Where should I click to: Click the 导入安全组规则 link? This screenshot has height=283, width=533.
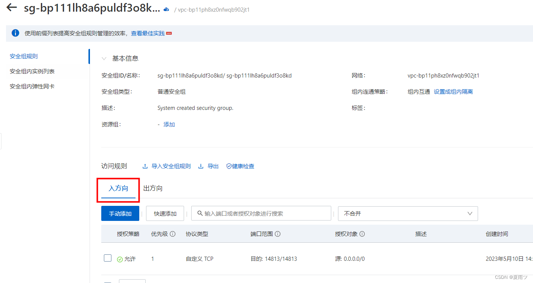pos(171,166)
